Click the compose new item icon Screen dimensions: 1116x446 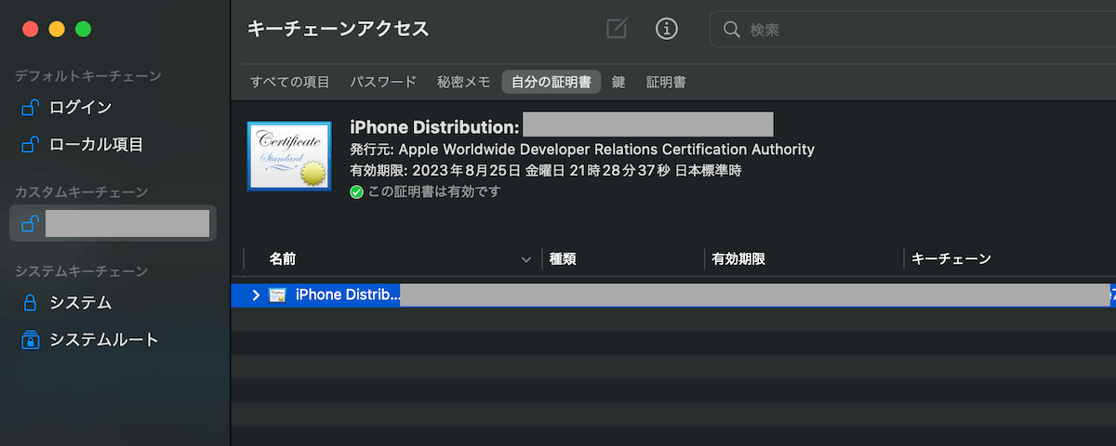pyautogui.click(x=617, y=29)
